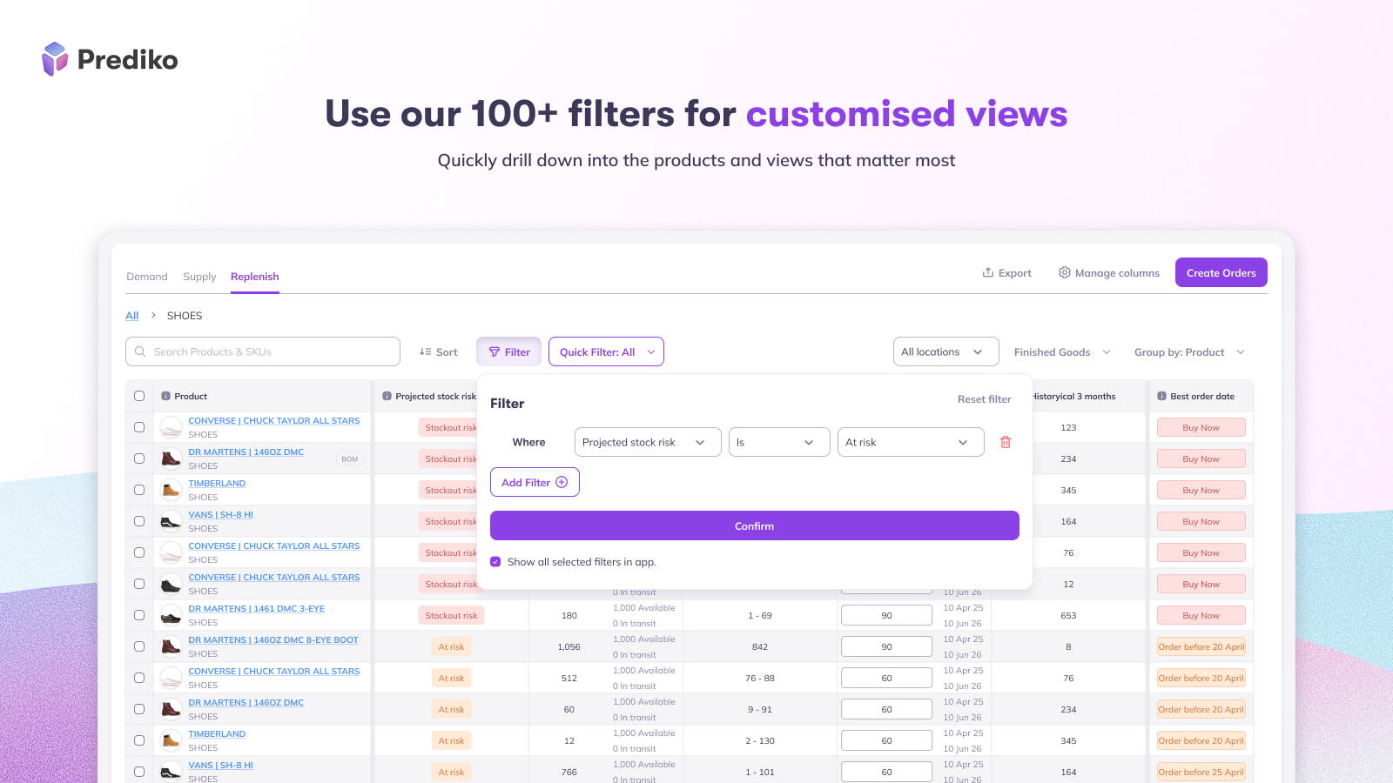
Task: Click the Confirm filter button
Action: (x=754, y=525)
